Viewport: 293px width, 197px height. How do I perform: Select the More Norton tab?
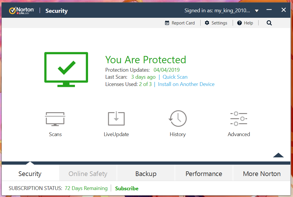click(262, 174)
